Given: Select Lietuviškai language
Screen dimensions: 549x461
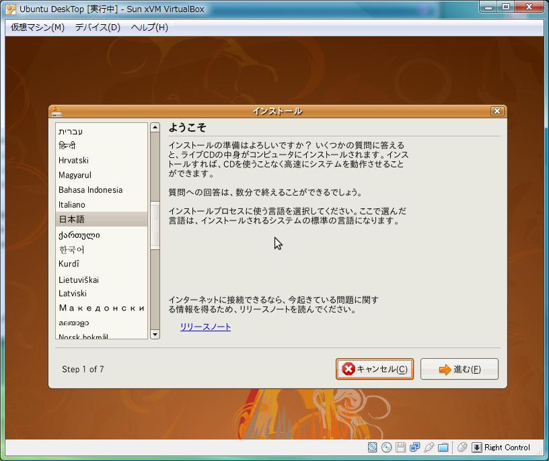Looking at the screenshot, I should click(101, 280).
